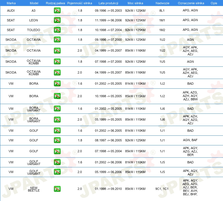Click production dates 11.1999 -> 06.2006

tap(108, 20)
